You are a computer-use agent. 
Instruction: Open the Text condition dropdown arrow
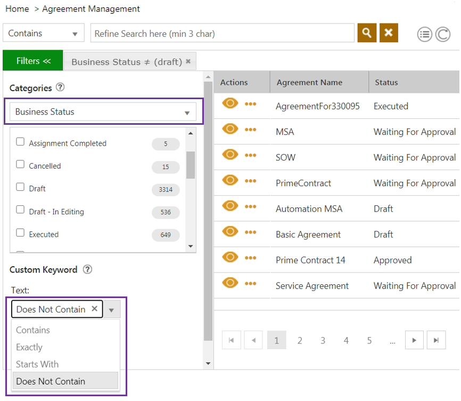[111, 310]
